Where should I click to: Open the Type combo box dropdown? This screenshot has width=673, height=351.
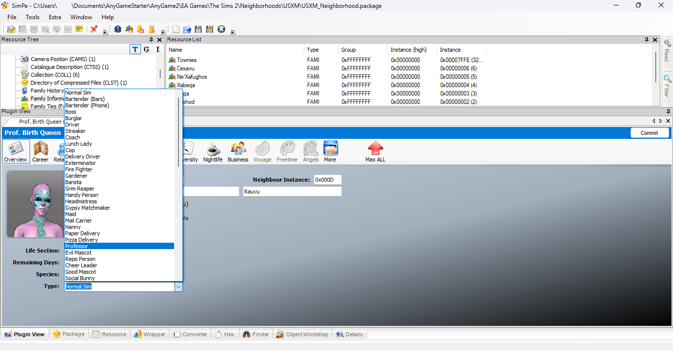(x=178, y=287)
